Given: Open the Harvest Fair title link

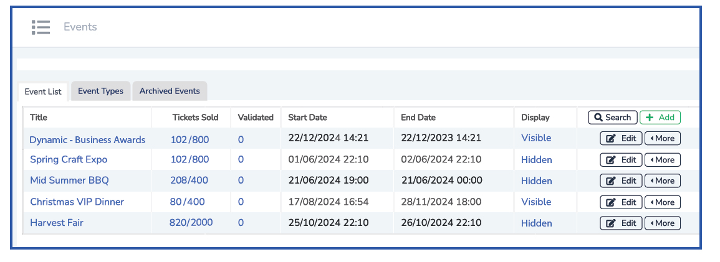Looking at the screenshot, I should tap(56, 223).
